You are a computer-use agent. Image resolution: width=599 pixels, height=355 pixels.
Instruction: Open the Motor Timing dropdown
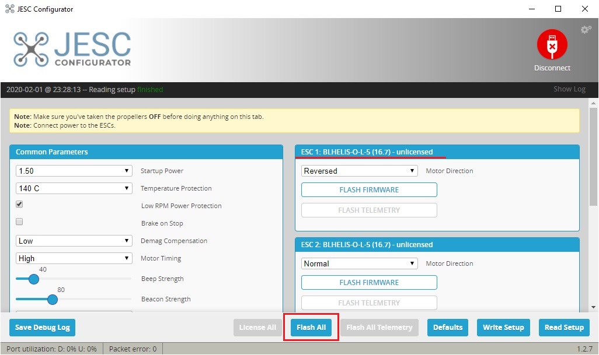coord(74,259)
